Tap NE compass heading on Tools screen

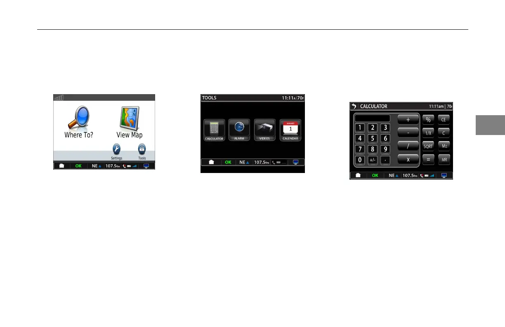(x=245, y=162)
